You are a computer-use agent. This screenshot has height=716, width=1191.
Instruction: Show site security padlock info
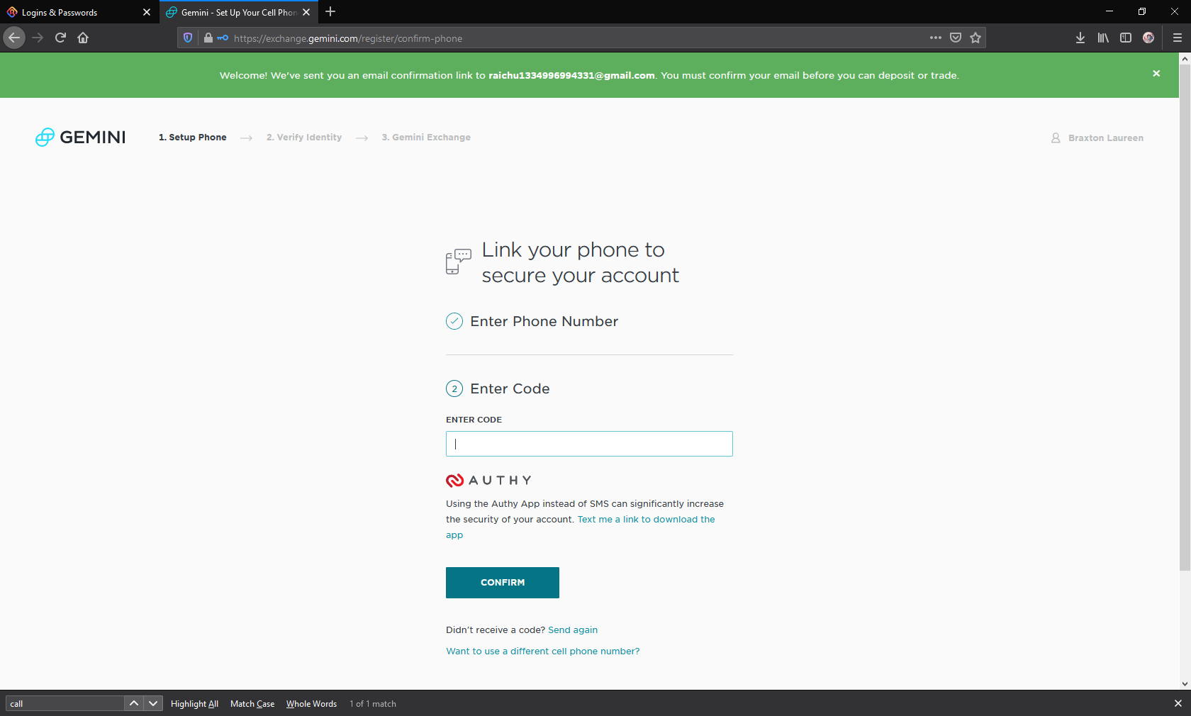(x=208, y=38)
